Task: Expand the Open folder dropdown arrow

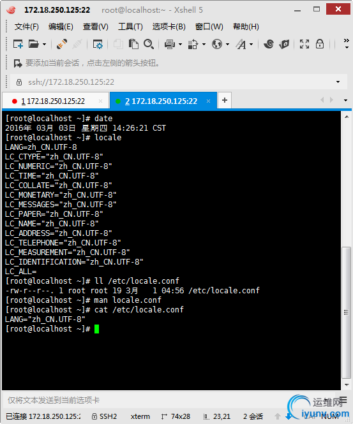Action: (44, 44)
